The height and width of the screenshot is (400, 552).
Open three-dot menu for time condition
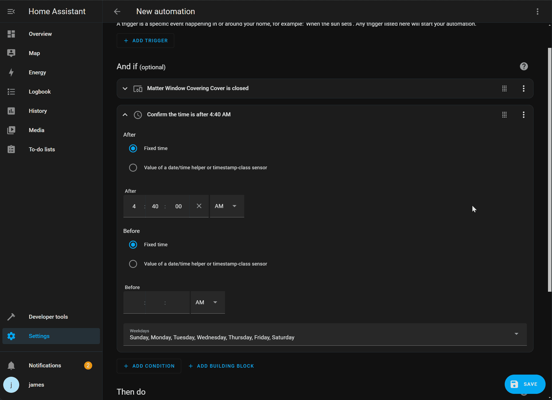[523, 115]
